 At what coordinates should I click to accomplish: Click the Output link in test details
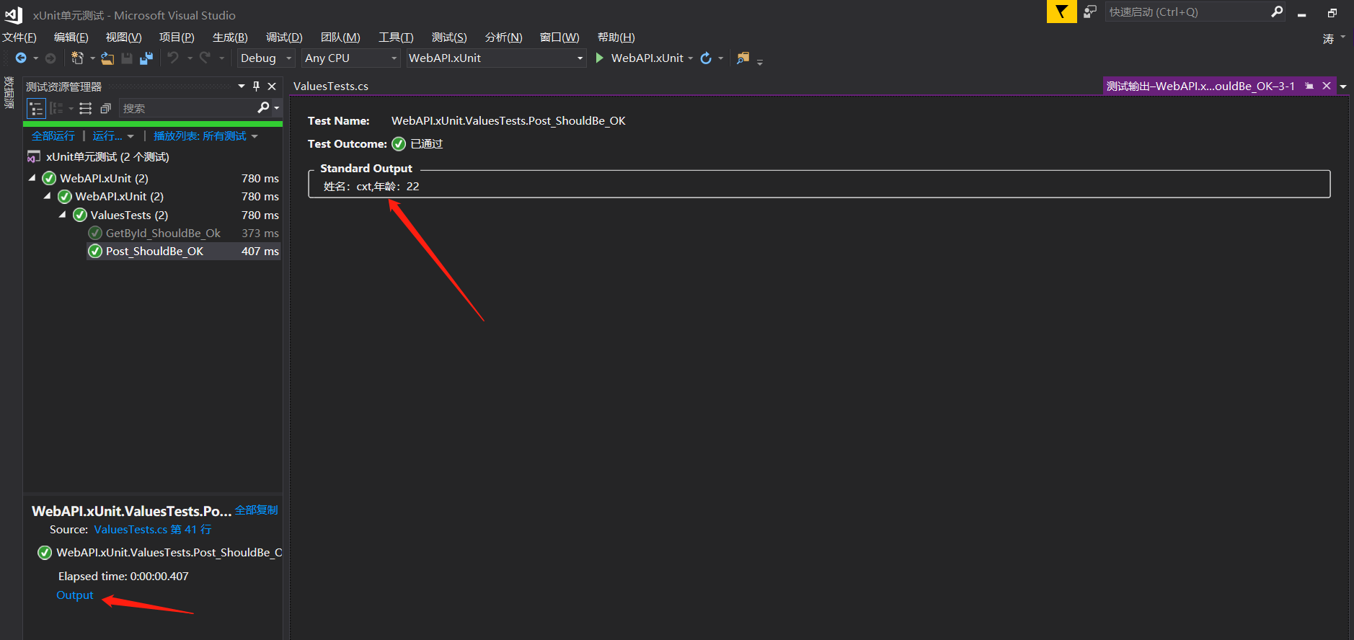click(x=75, y=595)
